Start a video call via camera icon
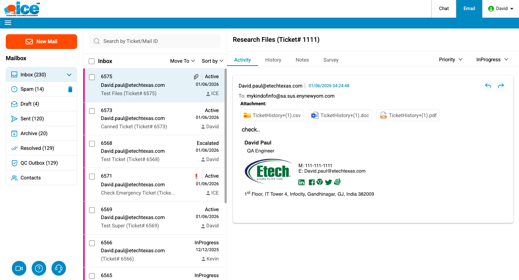The width and height of the screenshot is (519, 280). [19, 268]
